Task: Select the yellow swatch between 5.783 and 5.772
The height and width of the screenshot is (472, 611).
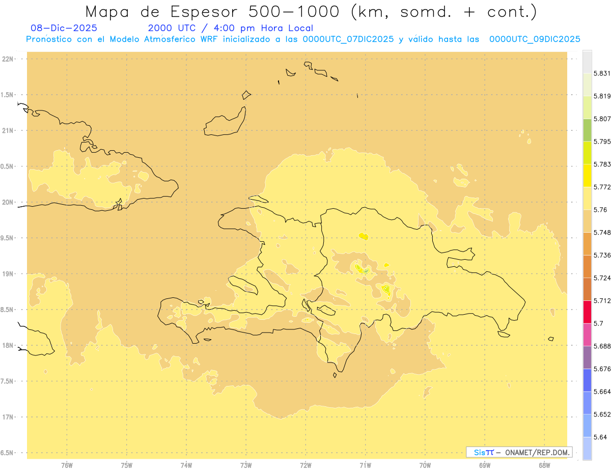Action: (x=587, y=175)
